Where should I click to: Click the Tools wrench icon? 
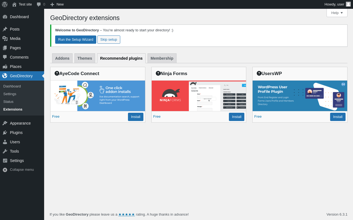click(x=5, y=151)
